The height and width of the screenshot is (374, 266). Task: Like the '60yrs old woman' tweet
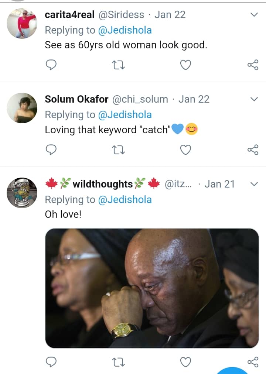(185, 65)
